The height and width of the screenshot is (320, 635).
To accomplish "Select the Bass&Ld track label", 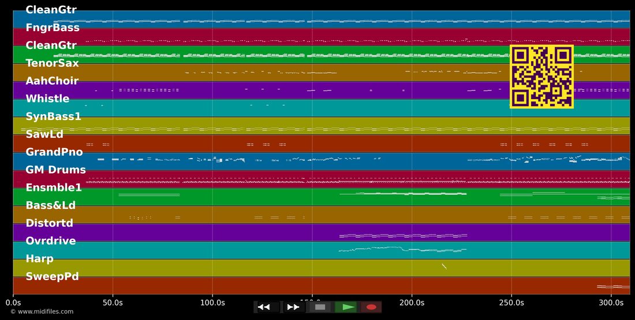I will (51, 205).
